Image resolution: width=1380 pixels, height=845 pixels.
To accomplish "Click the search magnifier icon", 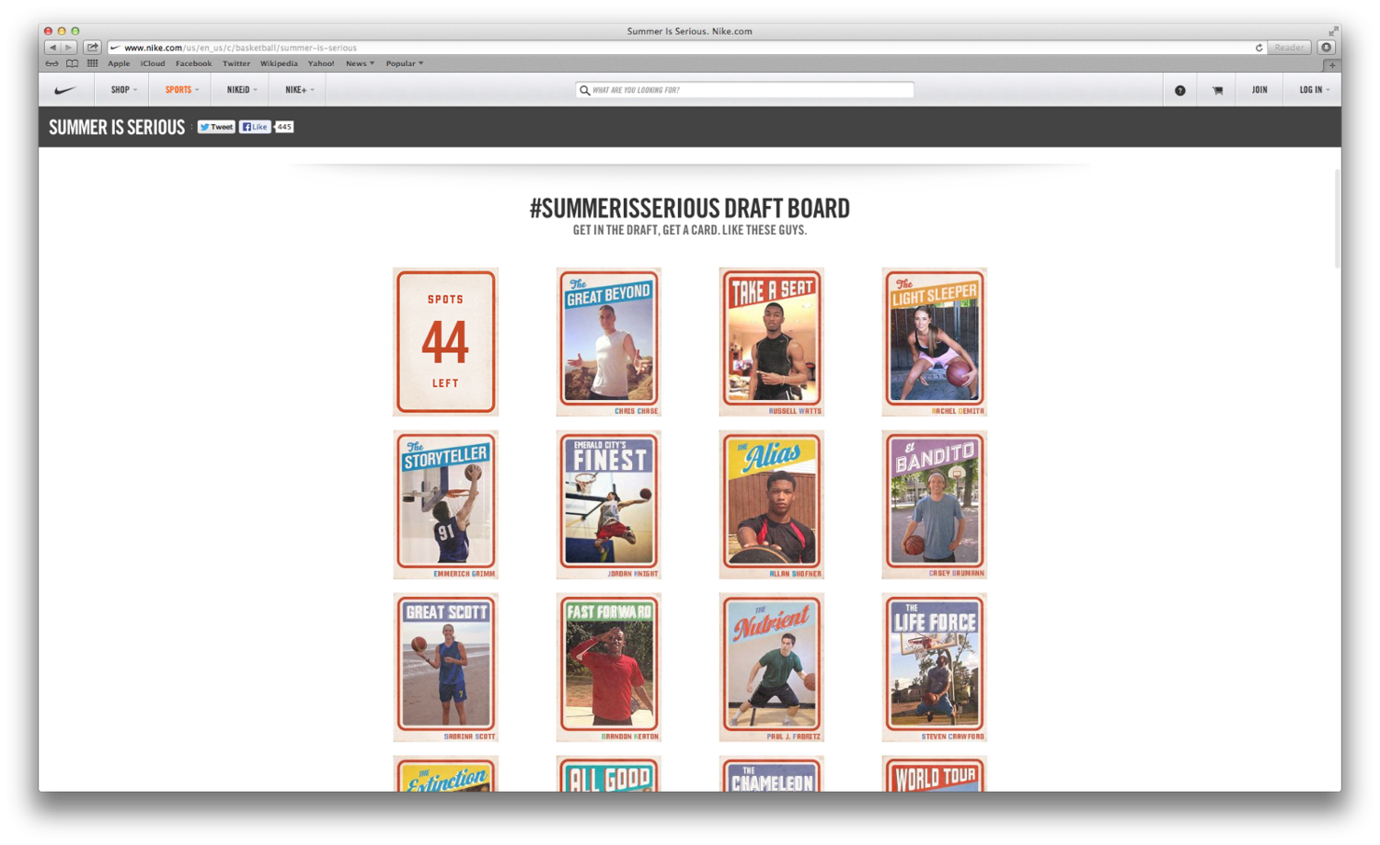I will pos(584,90).
